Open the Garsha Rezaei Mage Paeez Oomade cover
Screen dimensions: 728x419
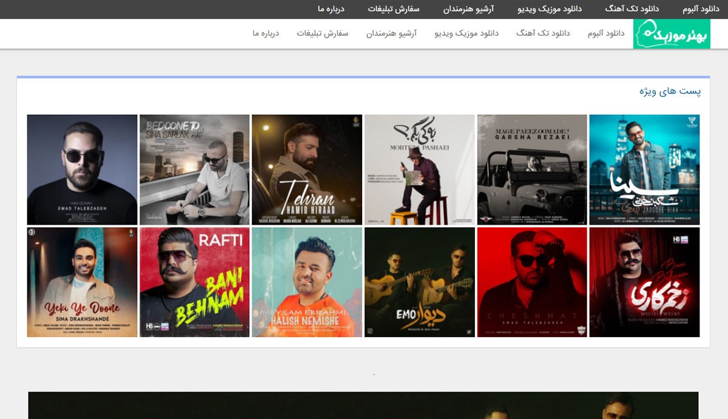[x=532, y=169]
